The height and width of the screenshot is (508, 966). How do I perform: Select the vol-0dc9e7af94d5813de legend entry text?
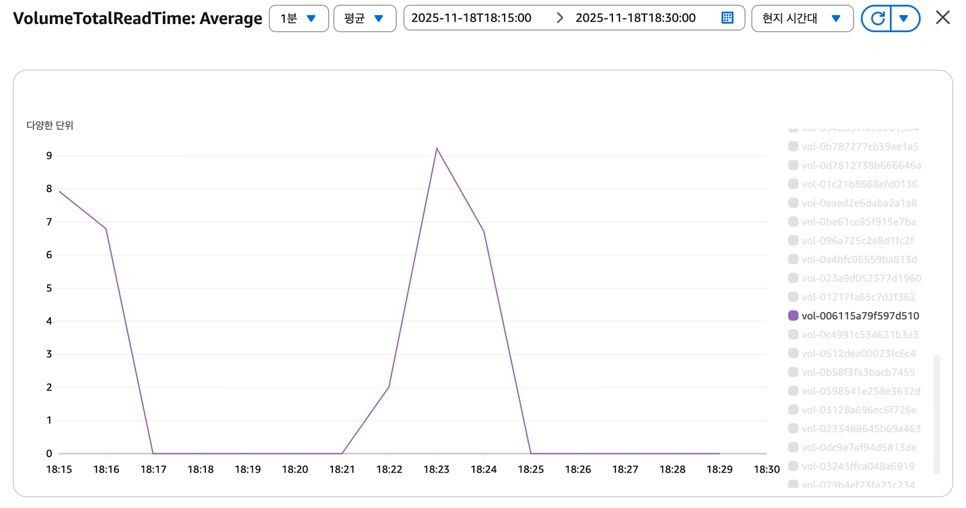click(x=859, y=448)
